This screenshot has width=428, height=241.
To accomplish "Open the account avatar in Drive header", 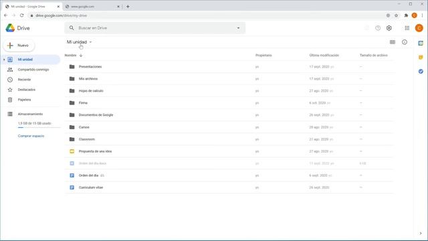I will click(x=419, y=28).
